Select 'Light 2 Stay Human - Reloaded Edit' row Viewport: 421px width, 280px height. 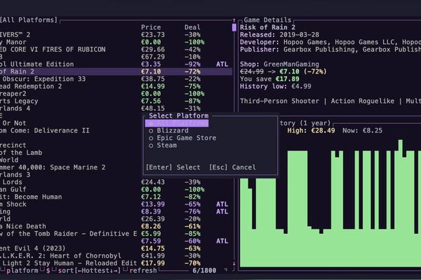click(x=116, y=263)
